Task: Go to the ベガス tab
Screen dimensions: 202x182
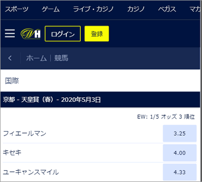Action: click(x=167, y=9)
